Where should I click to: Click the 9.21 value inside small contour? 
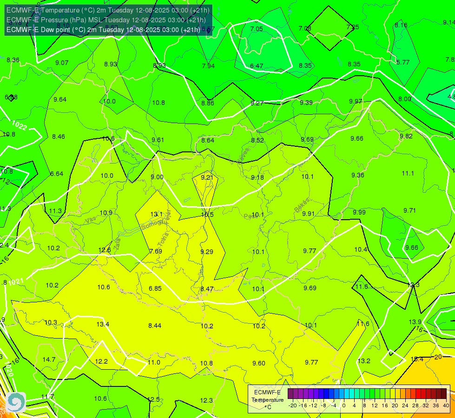(x=207, y=177)
